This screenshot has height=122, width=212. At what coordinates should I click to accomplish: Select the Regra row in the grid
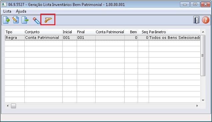pyautogui.click(x=102, y=38)
